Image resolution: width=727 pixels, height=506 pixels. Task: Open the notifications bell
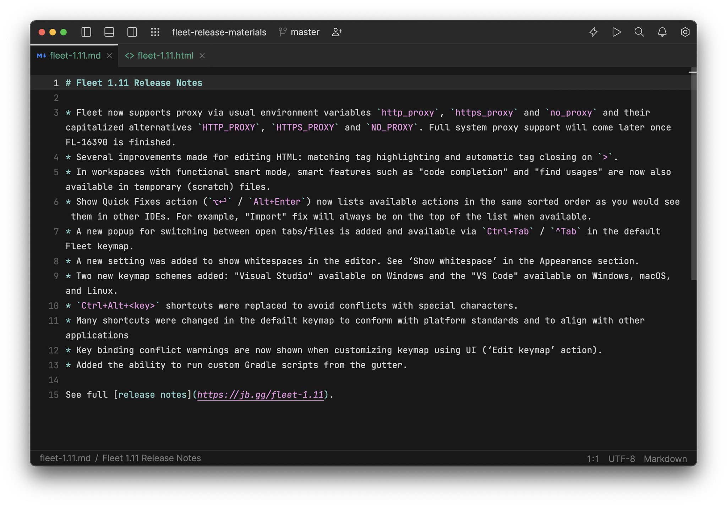point(662,32)
